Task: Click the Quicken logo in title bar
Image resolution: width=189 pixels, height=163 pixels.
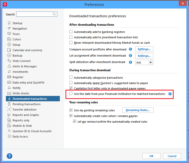Action: point(5,4)
